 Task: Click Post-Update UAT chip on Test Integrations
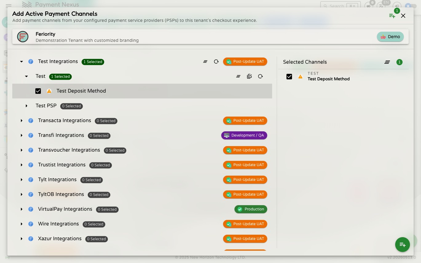245,62
